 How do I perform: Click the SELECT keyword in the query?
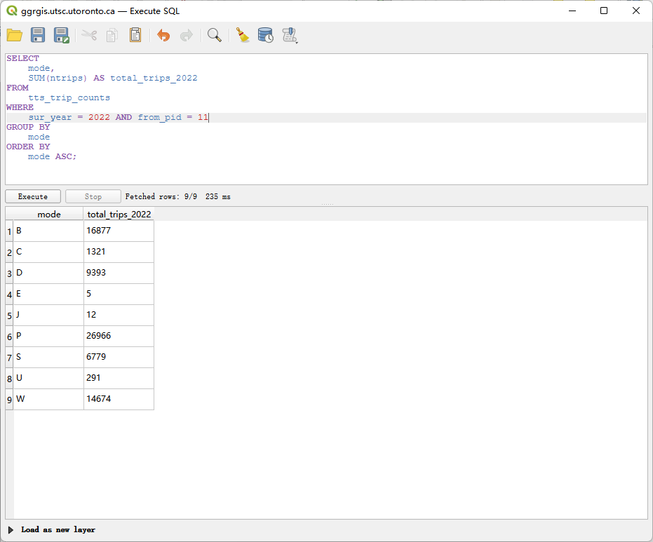(22, 59)
